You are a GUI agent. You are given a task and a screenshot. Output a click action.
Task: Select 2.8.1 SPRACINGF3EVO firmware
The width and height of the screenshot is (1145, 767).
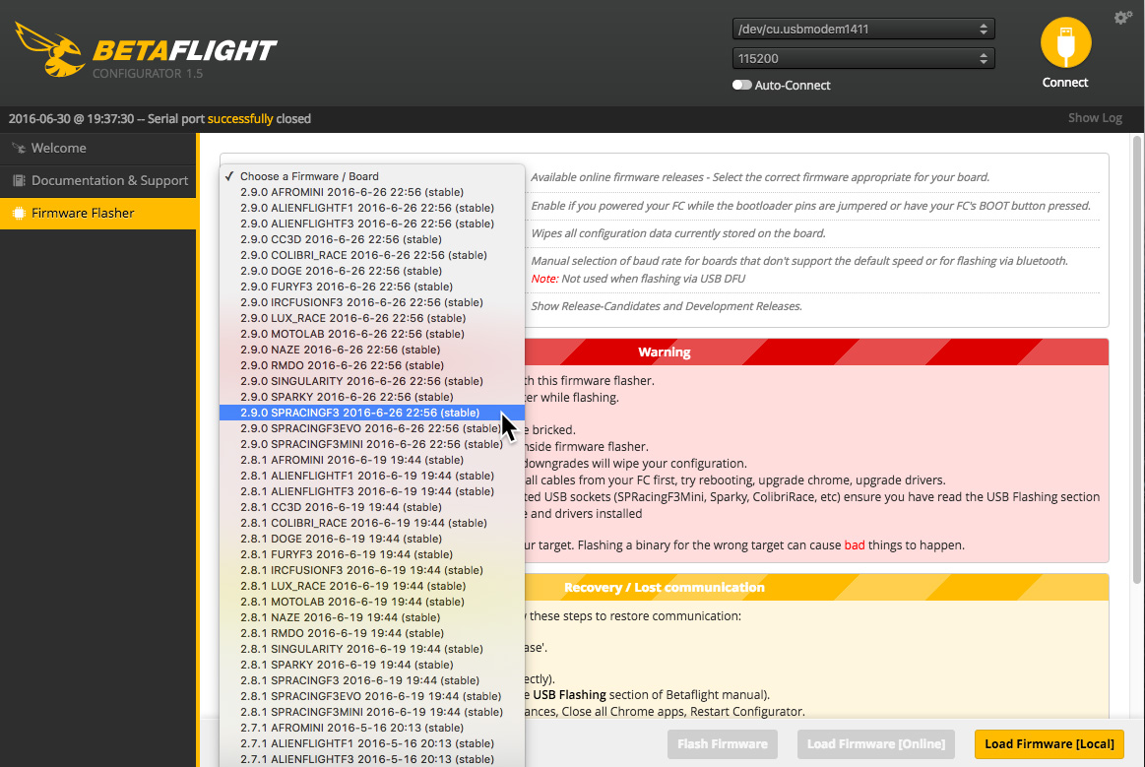[x=372, y=697]
